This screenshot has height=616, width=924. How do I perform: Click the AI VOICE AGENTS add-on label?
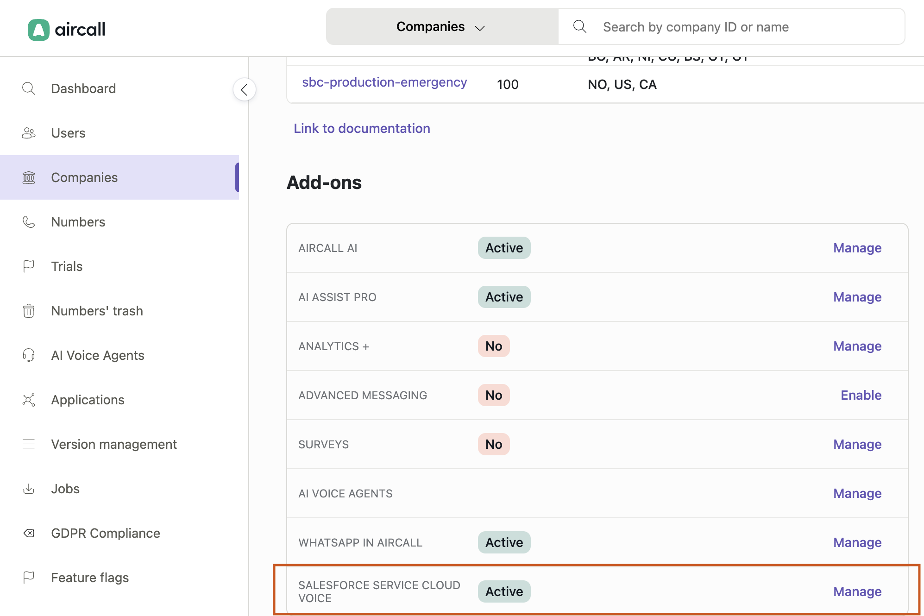coord(345,494)
